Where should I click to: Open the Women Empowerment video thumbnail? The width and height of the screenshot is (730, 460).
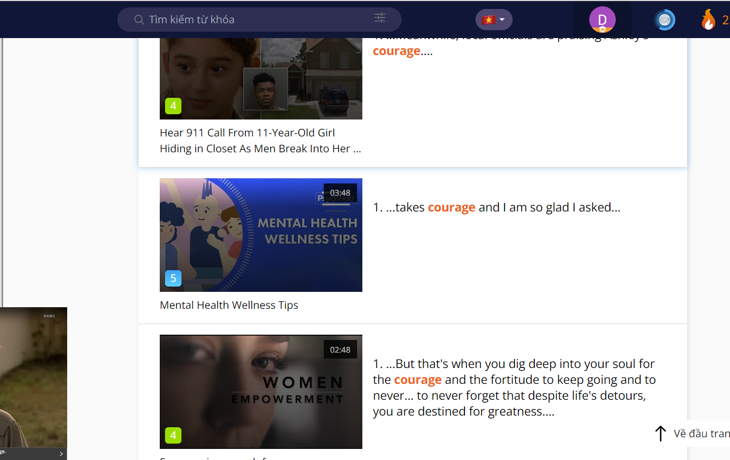point(261,392)
